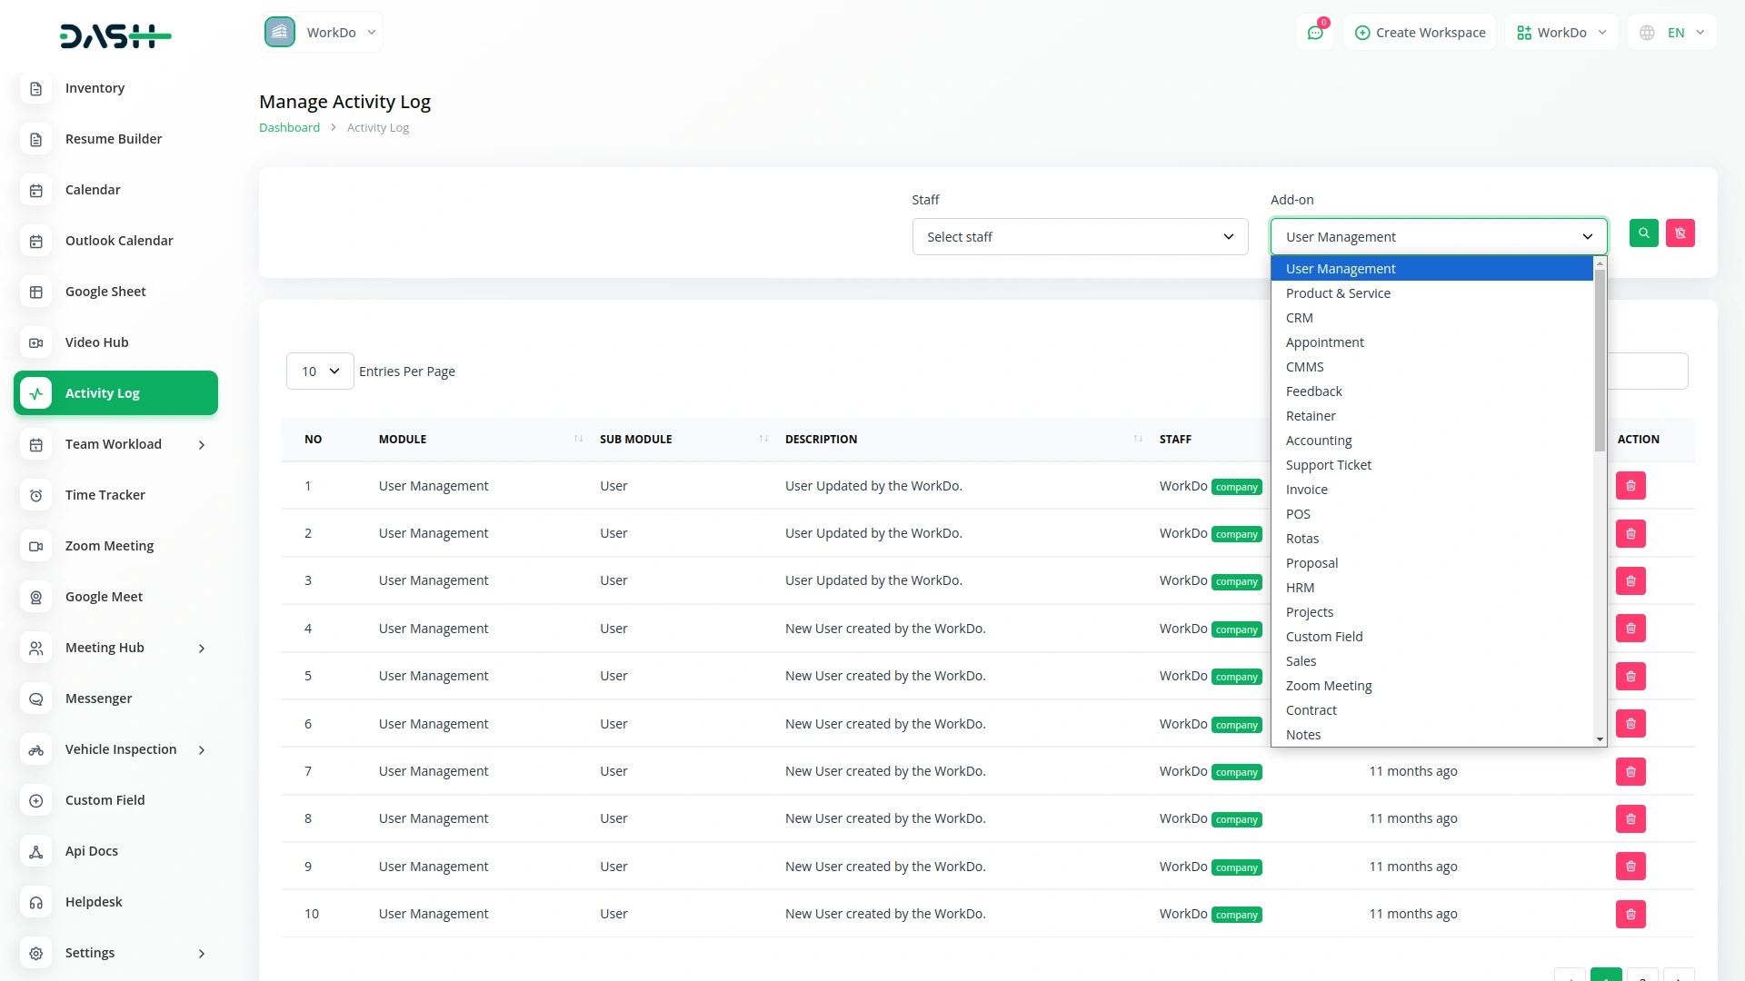Click the Create Workspace button

[1420, 33]
